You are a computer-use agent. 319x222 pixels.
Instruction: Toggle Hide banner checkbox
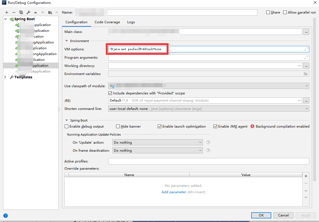click(118, 127)
